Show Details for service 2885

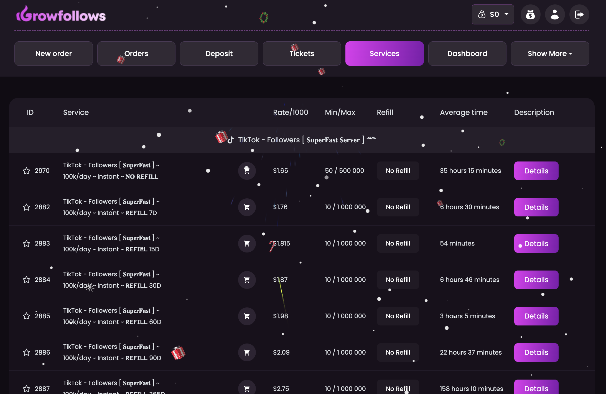536,316
